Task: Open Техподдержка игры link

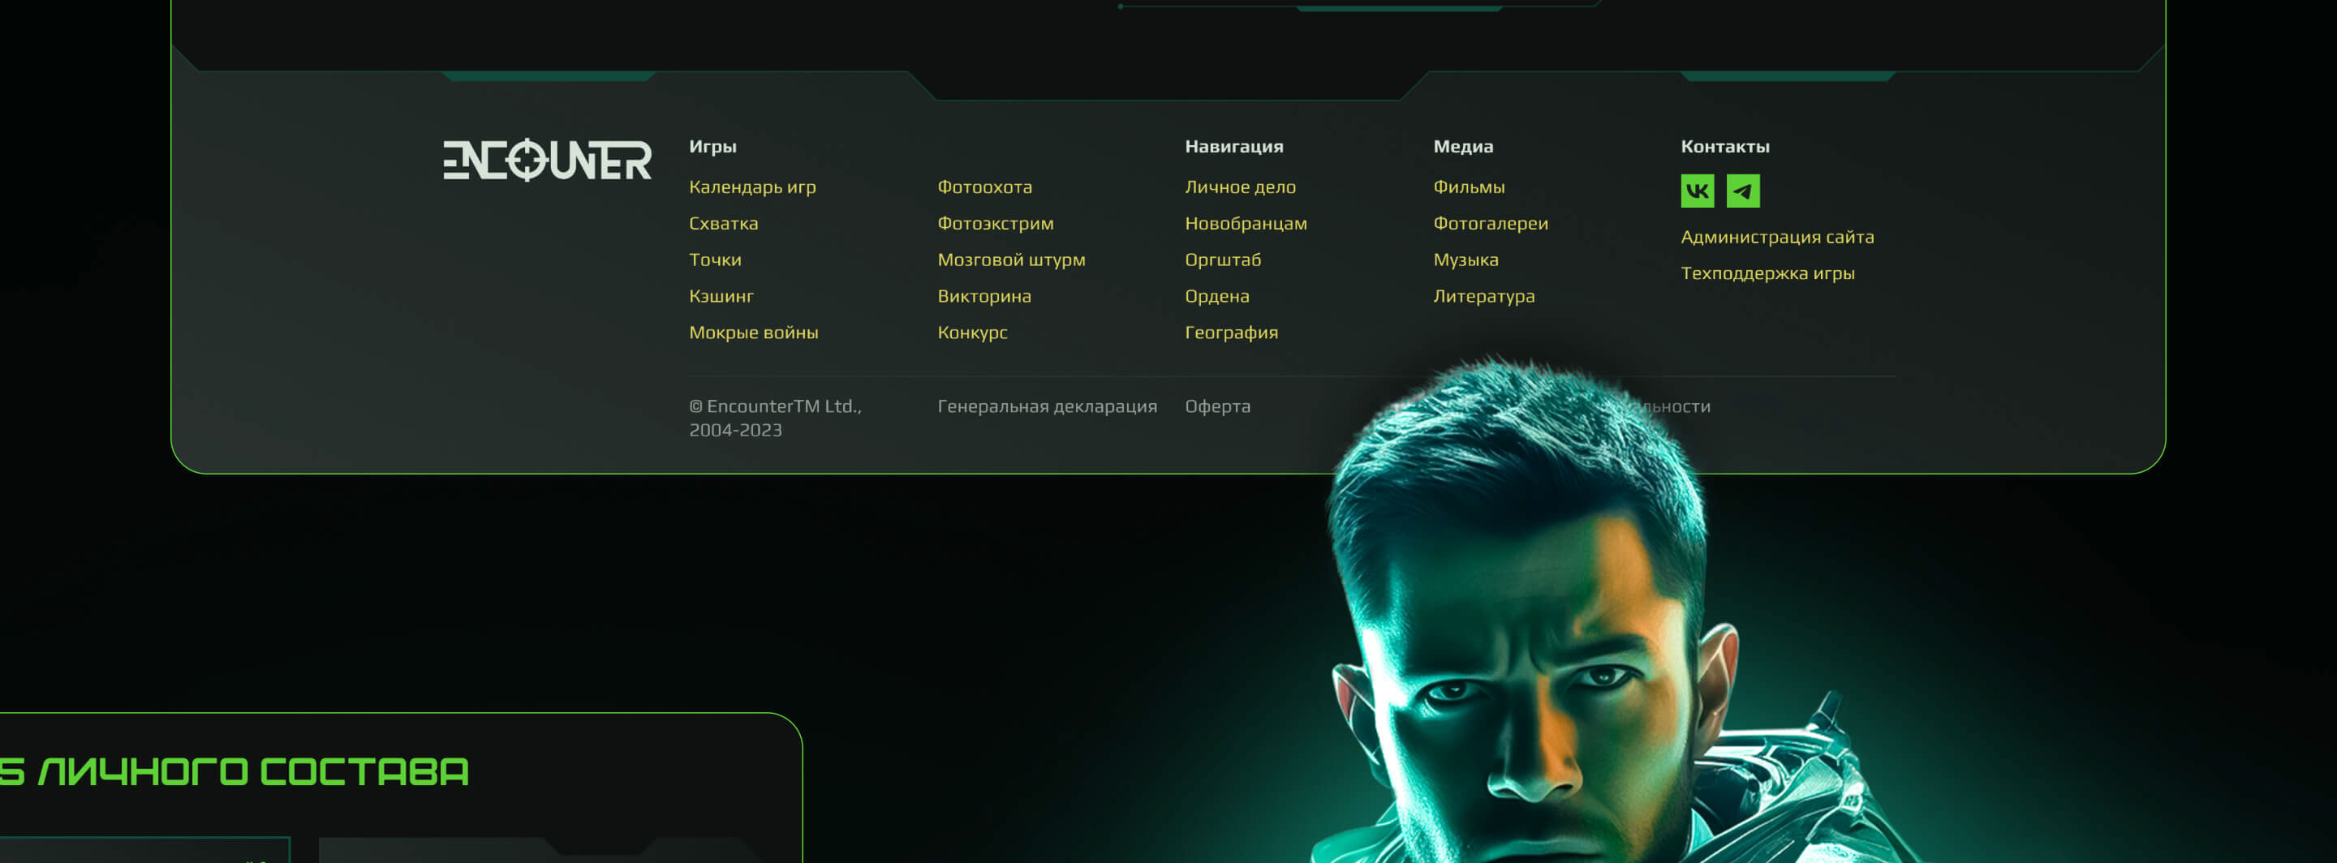Action: click(x=1767, y=273)
